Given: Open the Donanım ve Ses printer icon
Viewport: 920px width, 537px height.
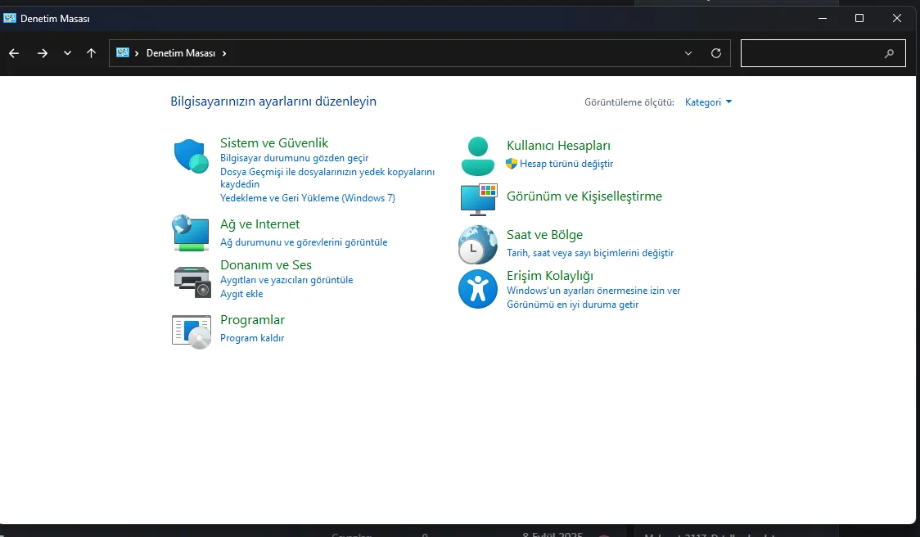Looking at the screenshot, I should 192,282.
